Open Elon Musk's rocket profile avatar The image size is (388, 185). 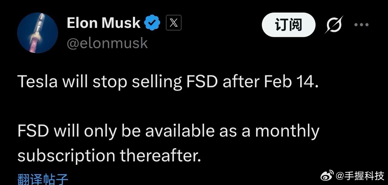(x=38, y=33)
